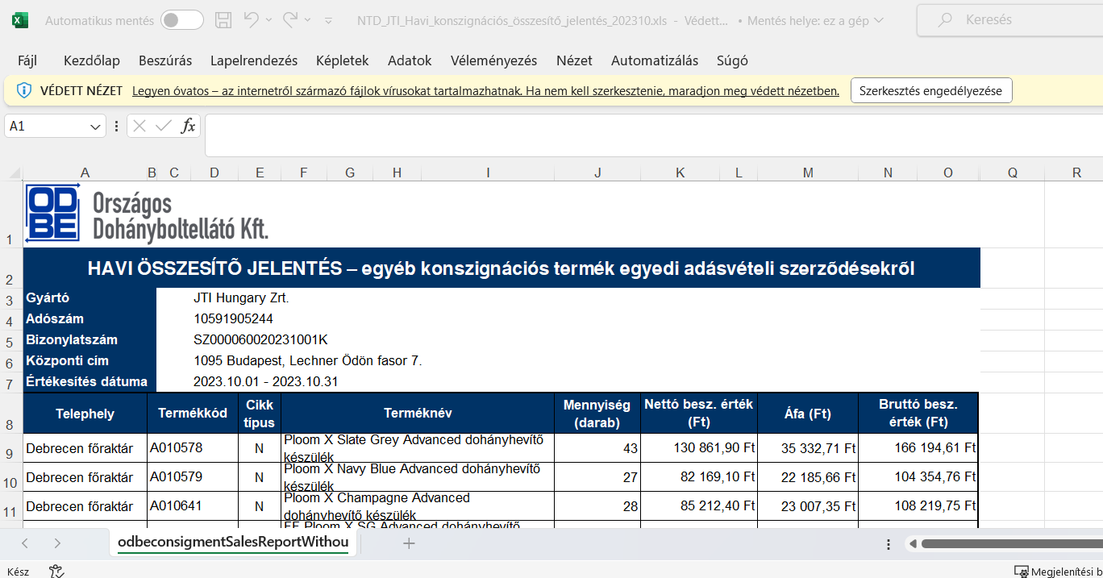Click Szerkesztés engedélyezése button

pos(931,91)
